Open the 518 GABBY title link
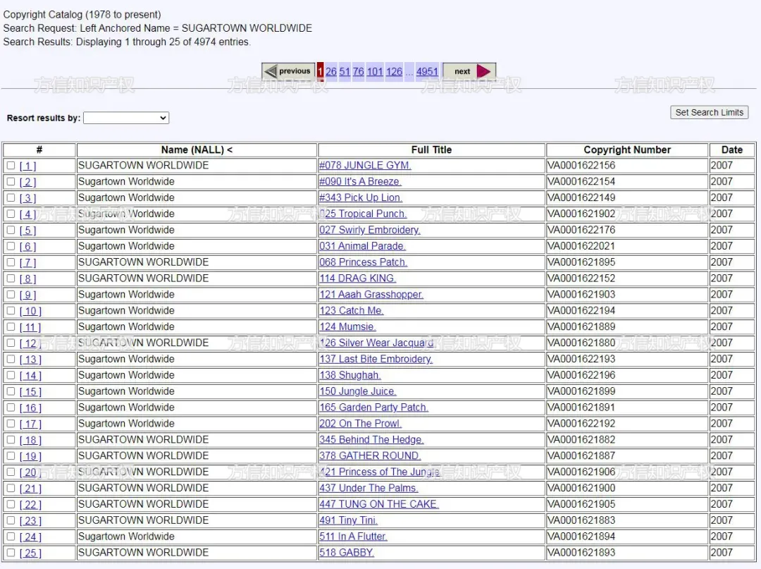761x569 pixels. click(347, 553)
